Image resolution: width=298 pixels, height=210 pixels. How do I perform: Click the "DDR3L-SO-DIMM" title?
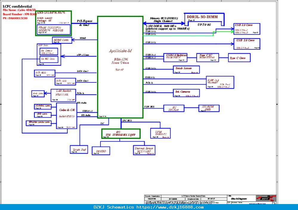click(202, 17)
